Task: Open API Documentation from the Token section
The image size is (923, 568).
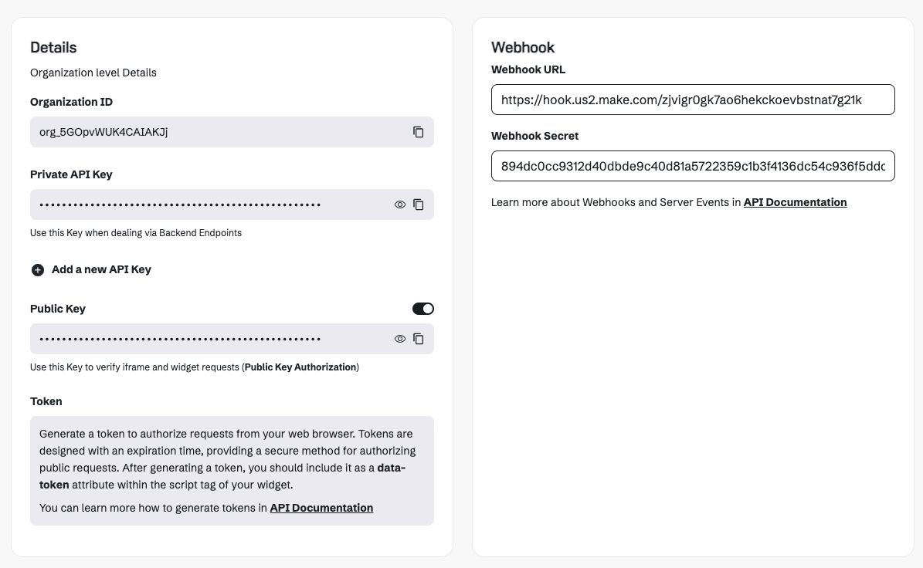Action: pos(321,508)
